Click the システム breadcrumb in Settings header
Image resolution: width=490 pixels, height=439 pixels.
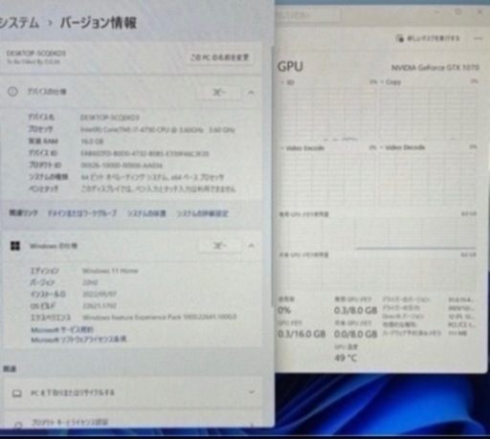(x=18, y=23)
